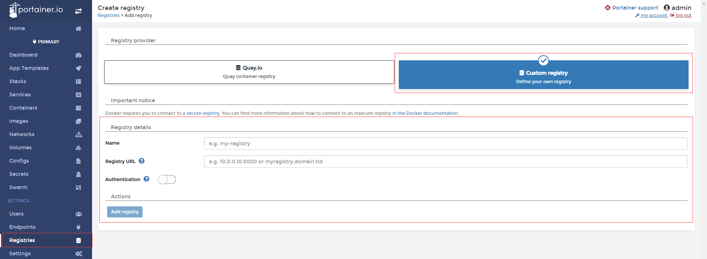This screenshot has height=259, width=707.
Task: Click Registry URL help question icon
Action: point(142,161)
